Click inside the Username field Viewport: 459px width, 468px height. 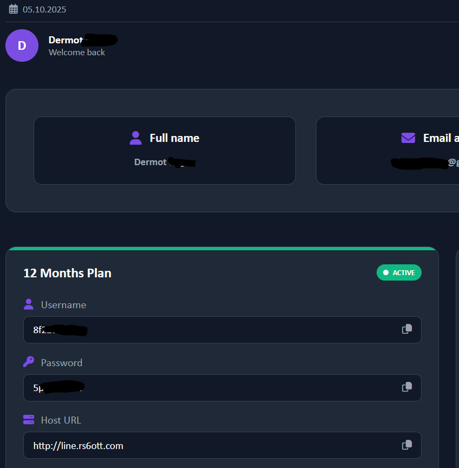[x=217, y=330]
